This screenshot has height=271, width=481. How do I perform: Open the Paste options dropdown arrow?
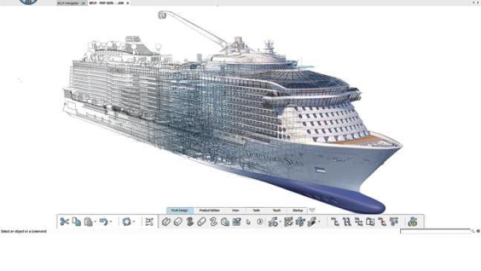point(96,221)
